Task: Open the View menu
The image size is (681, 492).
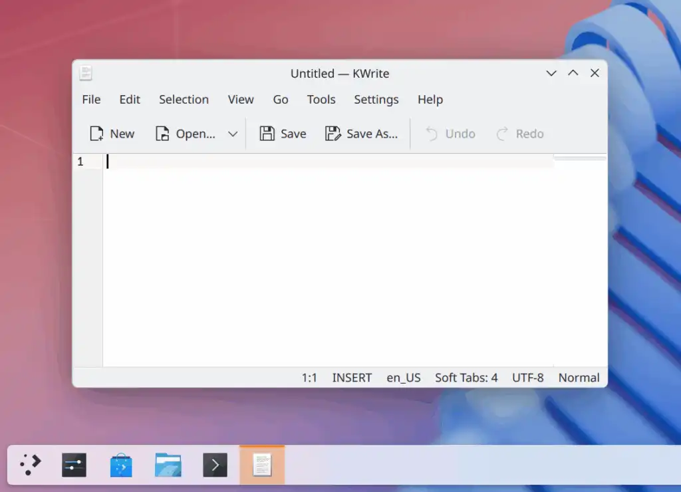Action: (241, 100)
